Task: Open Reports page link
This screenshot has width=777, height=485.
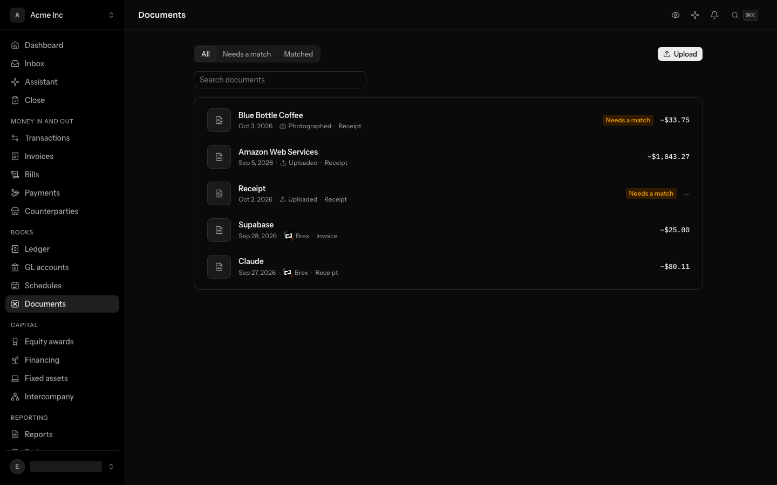Action: [x=63, y=434]
